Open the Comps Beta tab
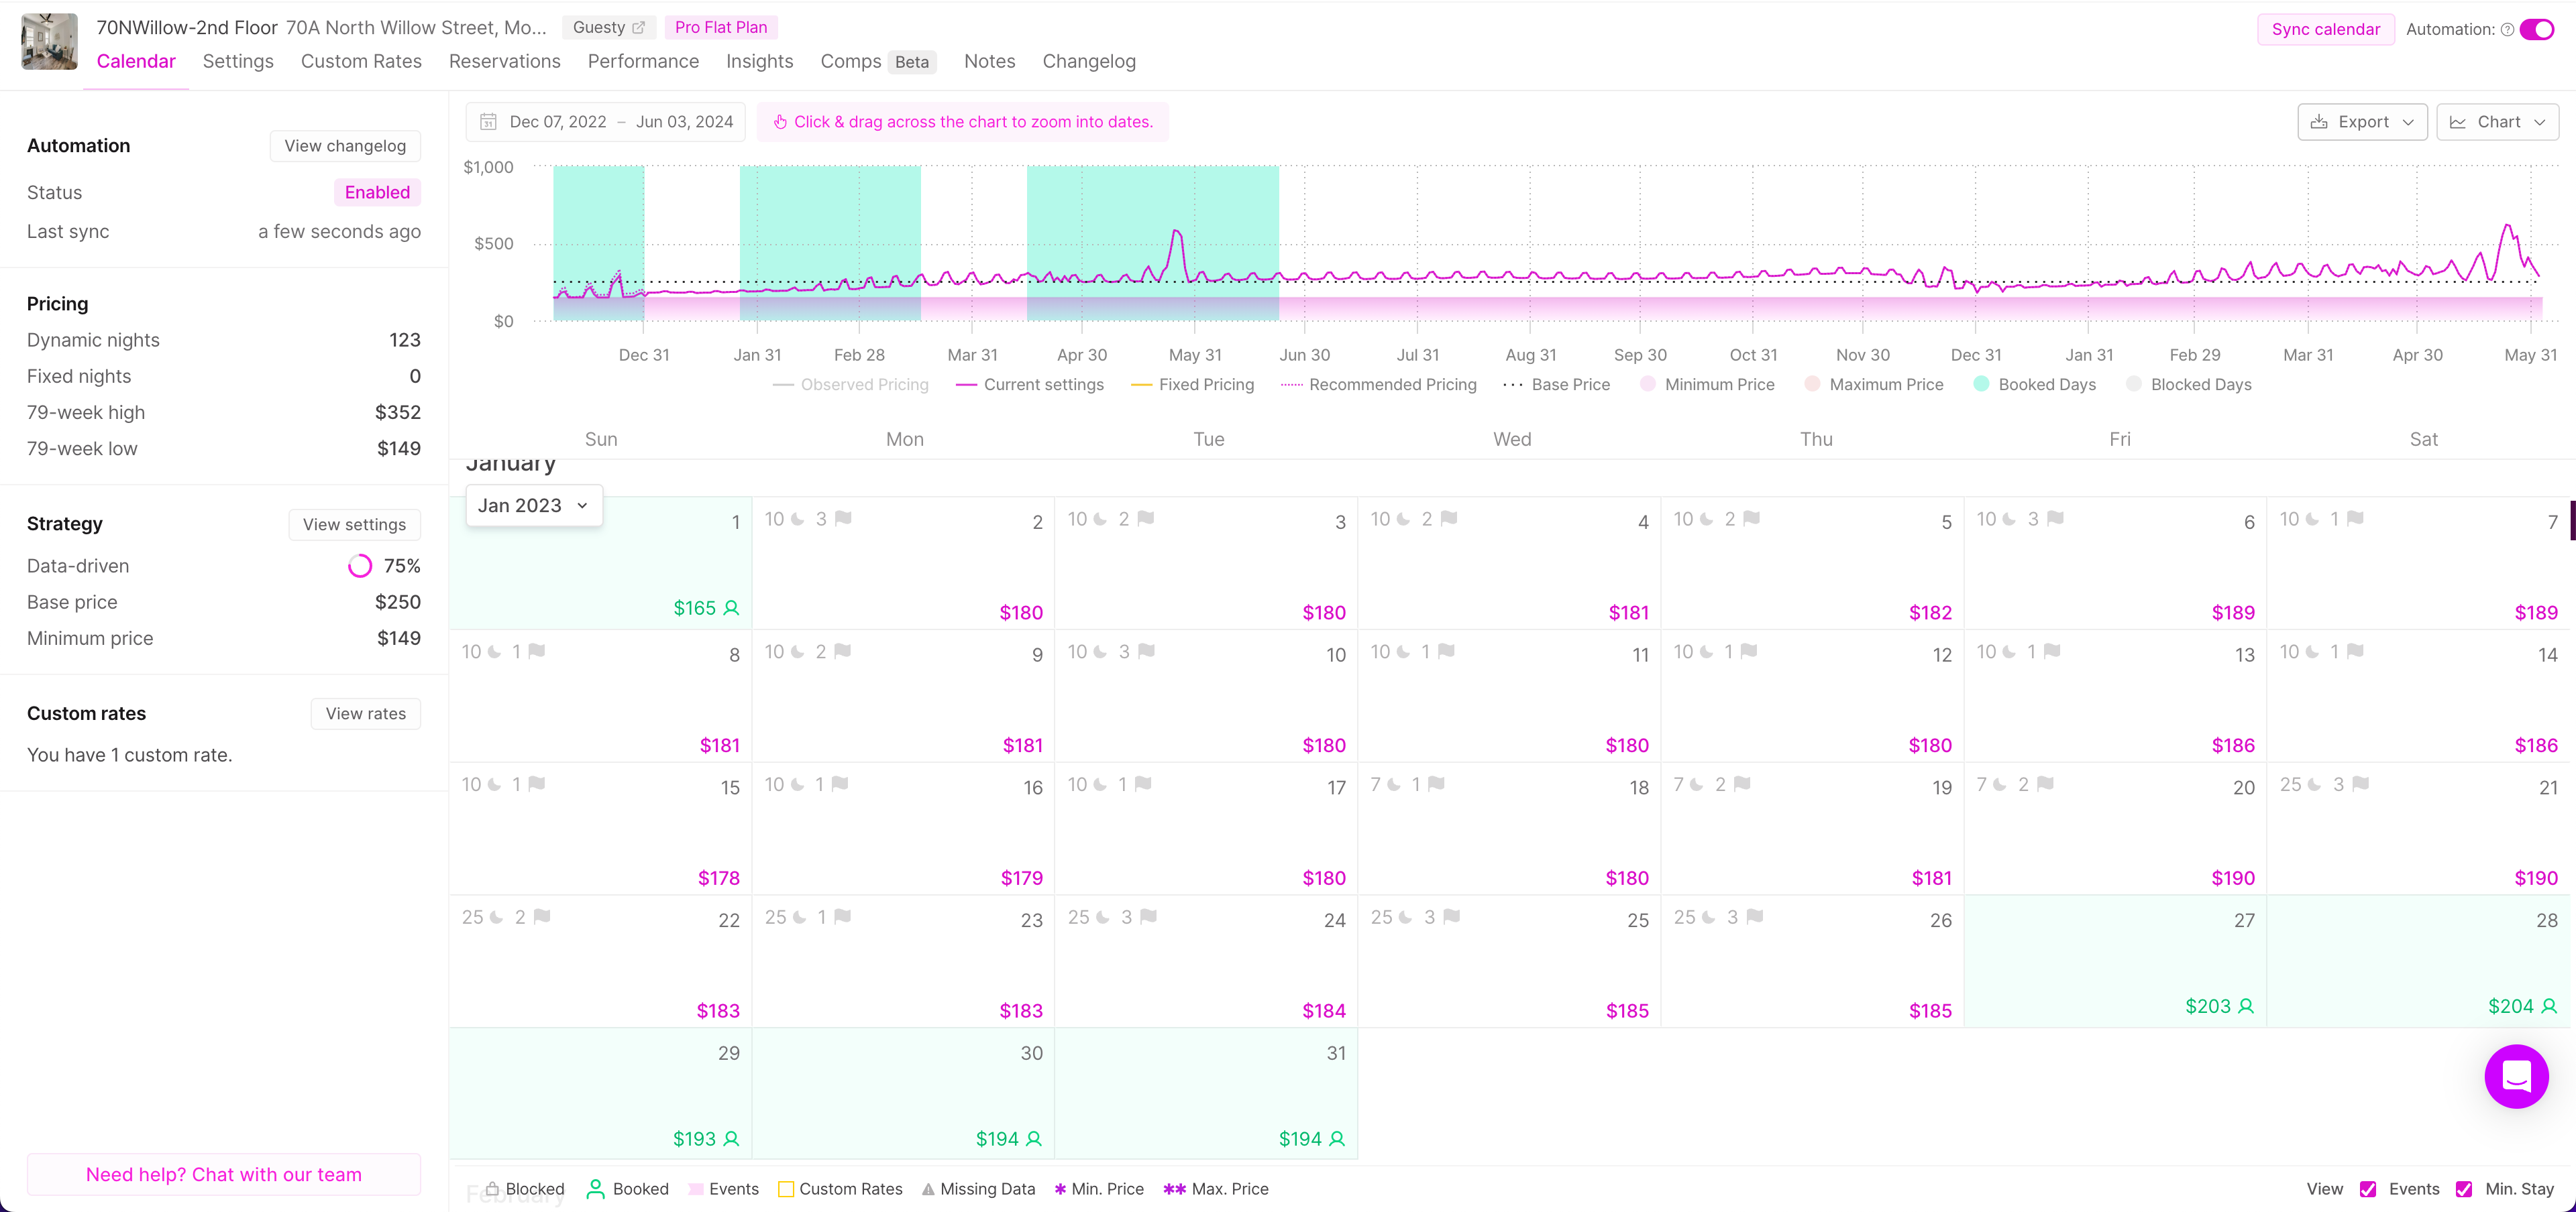This screenshot has height=1212, width=2576. (877, 62)
